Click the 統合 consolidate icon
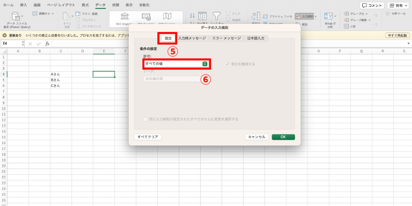The height and width of the screenshot is (206, 412). tap(298, 24)
